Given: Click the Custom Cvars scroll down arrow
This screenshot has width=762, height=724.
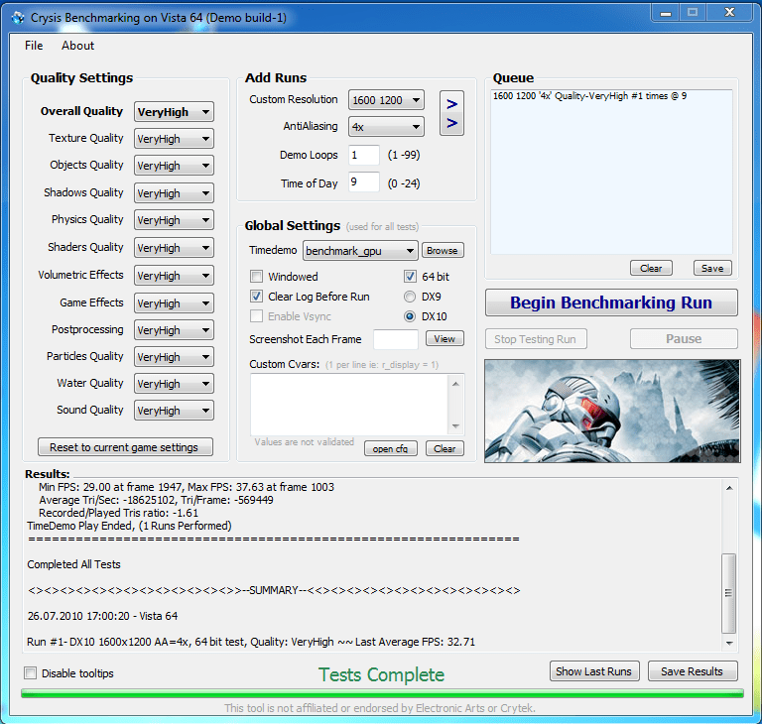Looking at the screenshot, I should point(455,426).
